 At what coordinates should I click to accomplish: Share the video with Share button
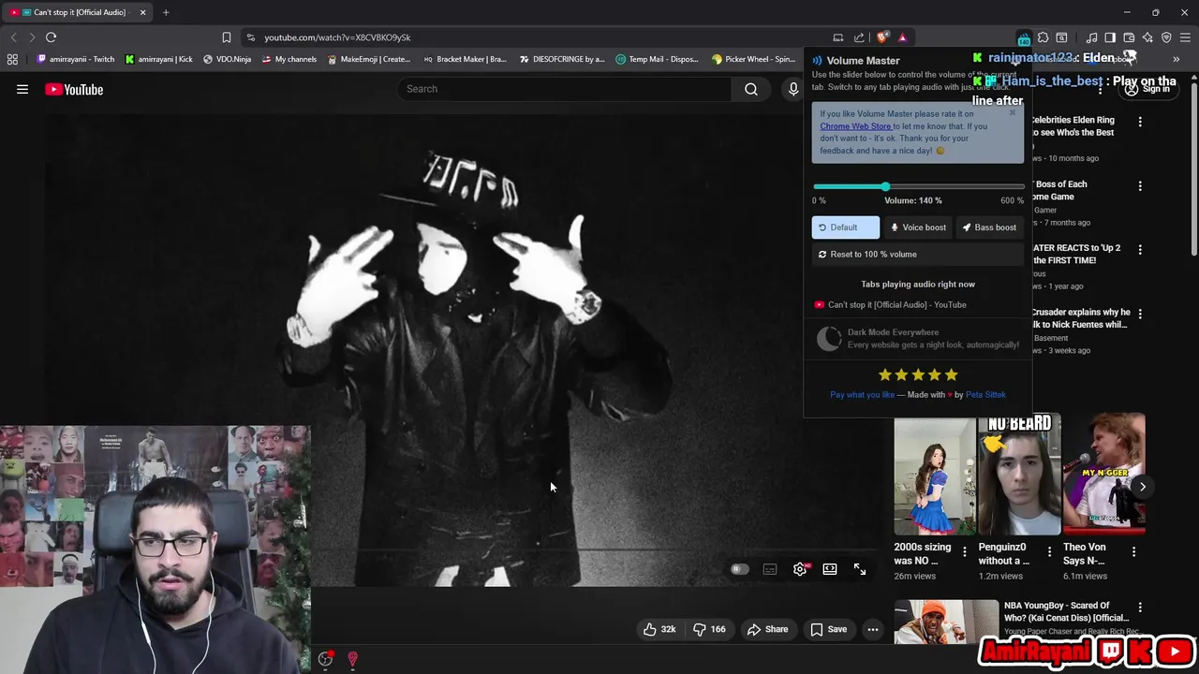767,629
